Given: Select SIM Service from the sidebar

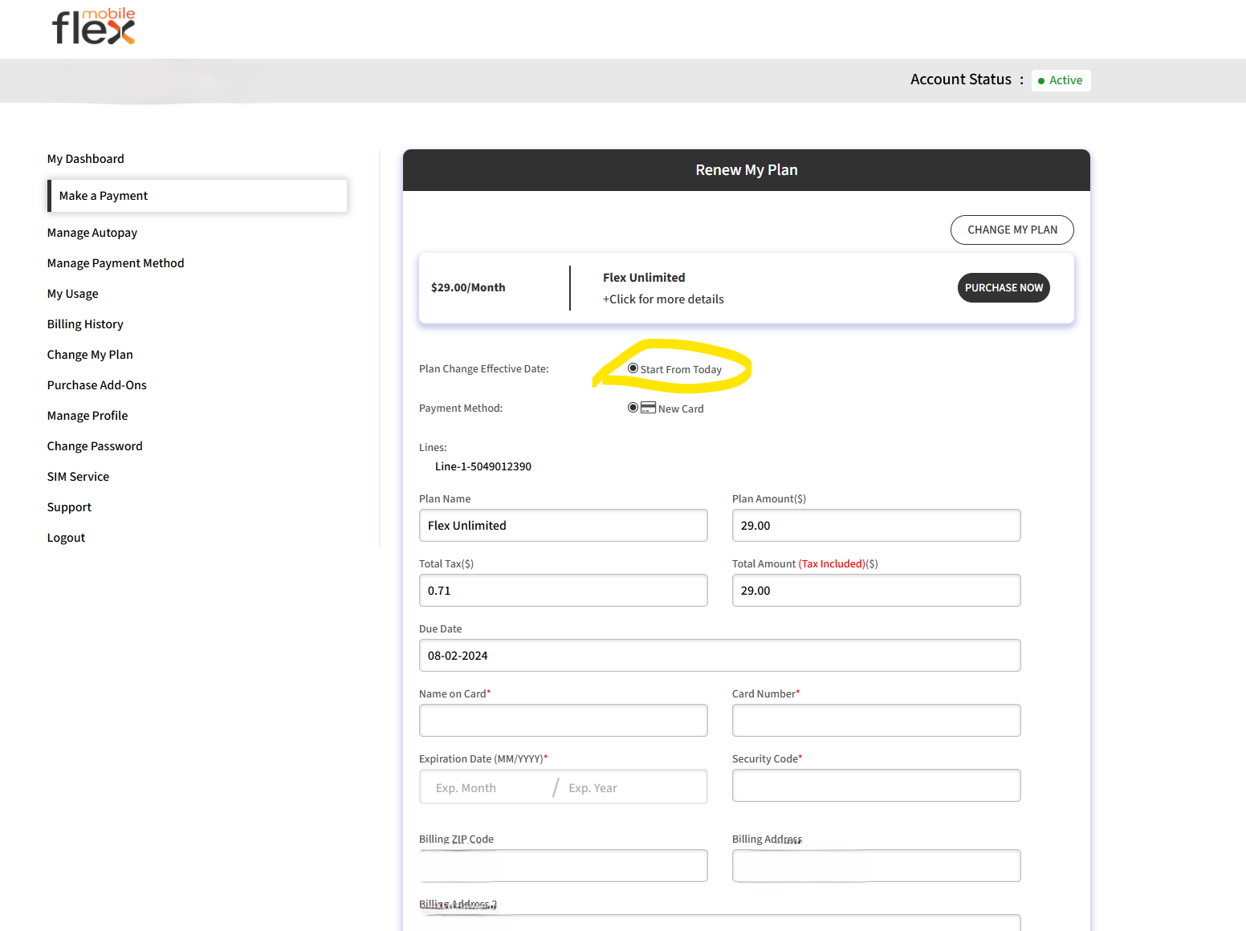Looking at the screenshot, I should (x=78, y=476).
